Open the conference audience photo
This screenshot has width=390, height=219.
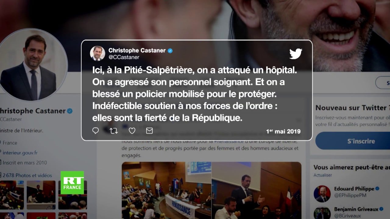(166, 190)
